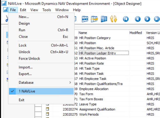The image size is (160, 118).
Task: Click the blue grid table toolbar icon
Action: [104, 19]
